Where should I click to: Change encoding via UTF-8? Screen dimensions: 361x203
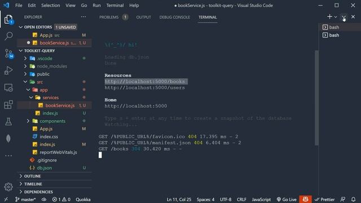226,200
